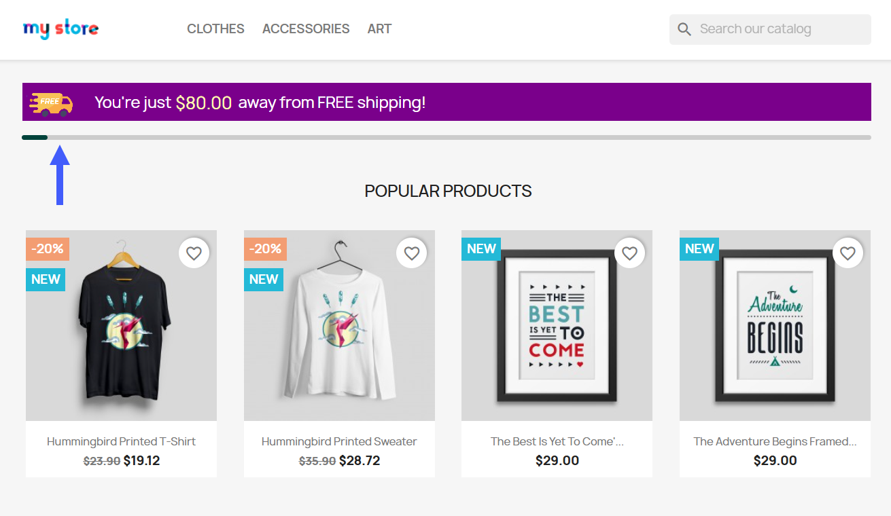Open Hummingbird Printed T-Shirt title link
Image resolution: width=891 pixels, height=516 pixels.
[x=121, y=441]
